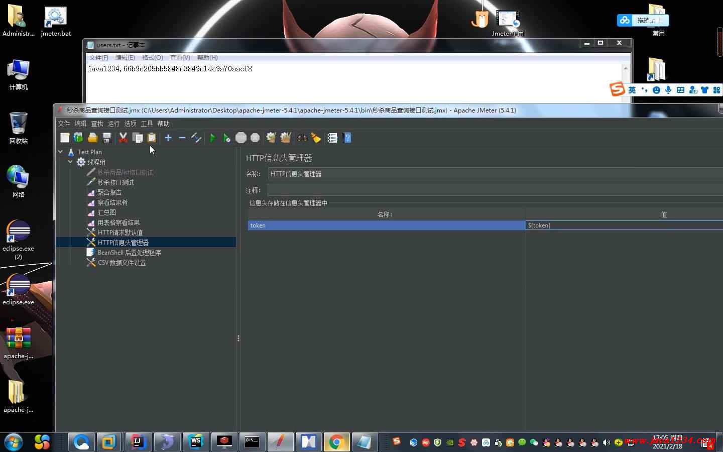Click the Search binoculars icon

click(302, 138)
